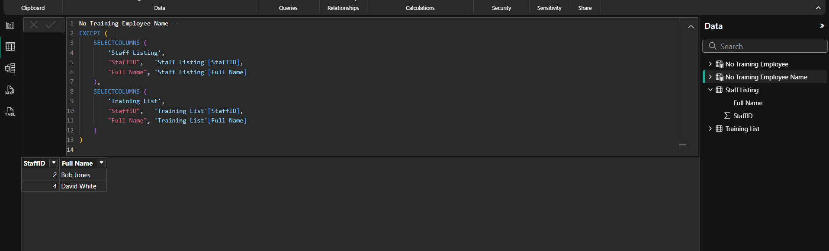Select the Training List table

point(742,129)
